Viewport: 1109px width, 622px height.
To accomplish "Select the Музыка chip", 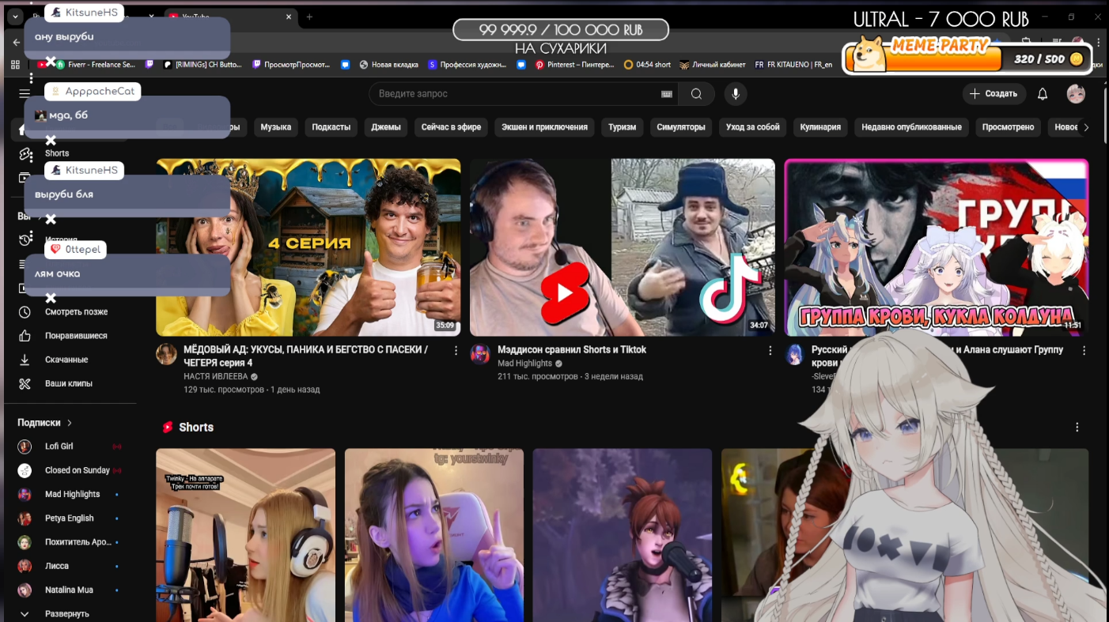I will click(276, 127).
